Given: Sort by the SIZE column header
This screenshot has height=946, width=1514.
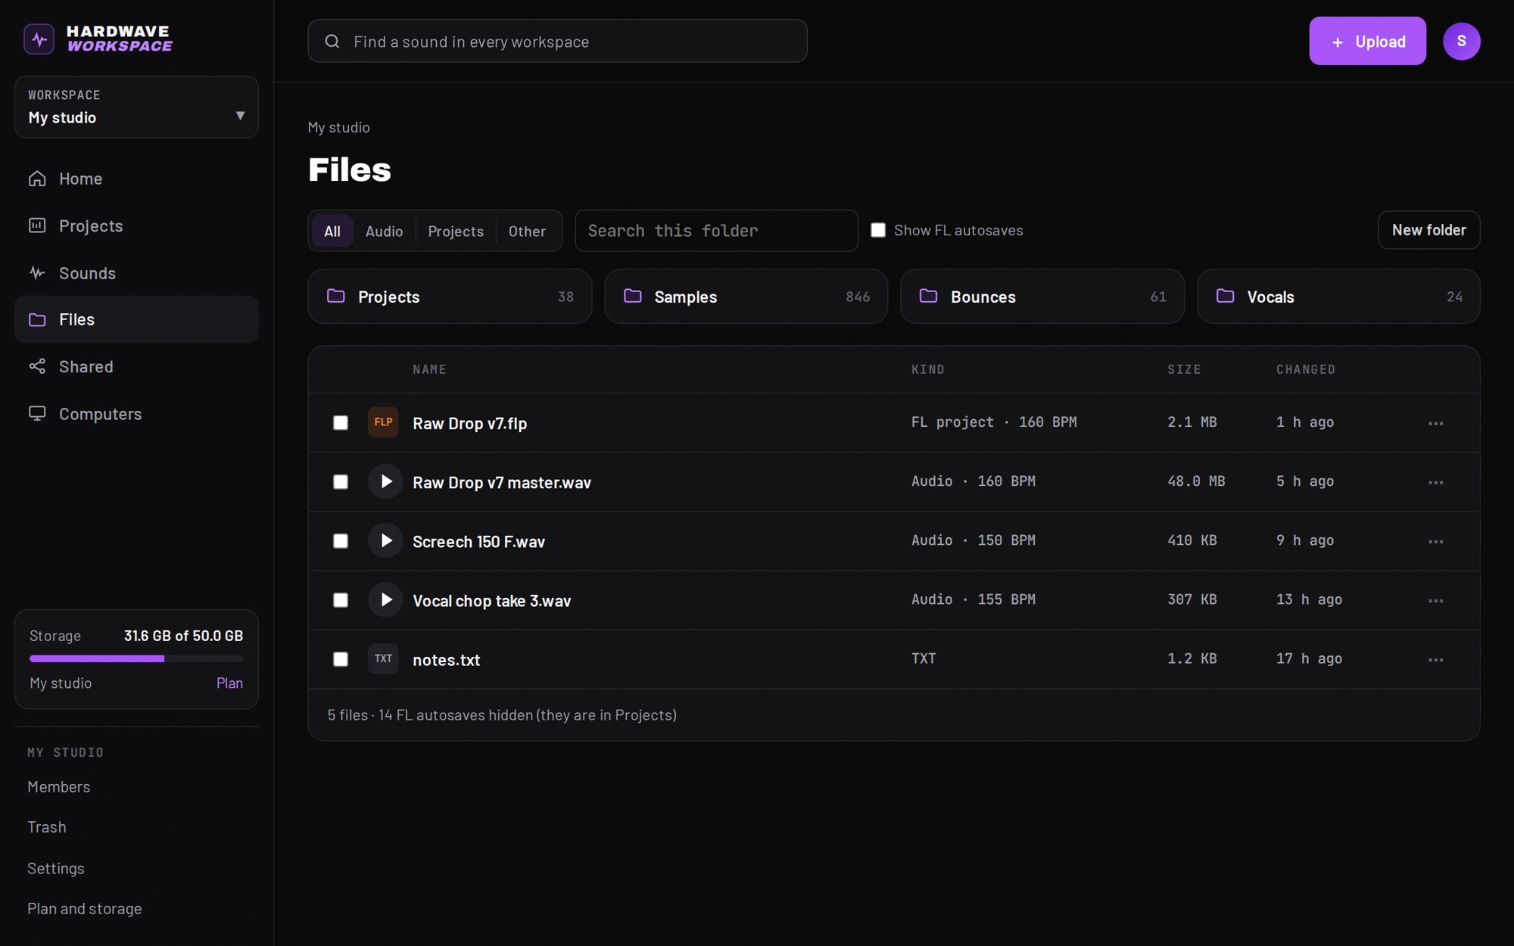Looking at the screenshot, I should click(x=1184, y=369).
